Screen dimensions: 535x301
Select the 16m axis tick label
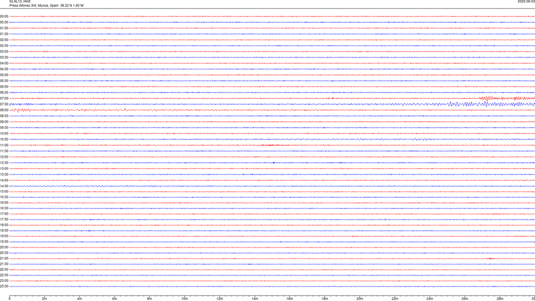(x=290, y=299)
